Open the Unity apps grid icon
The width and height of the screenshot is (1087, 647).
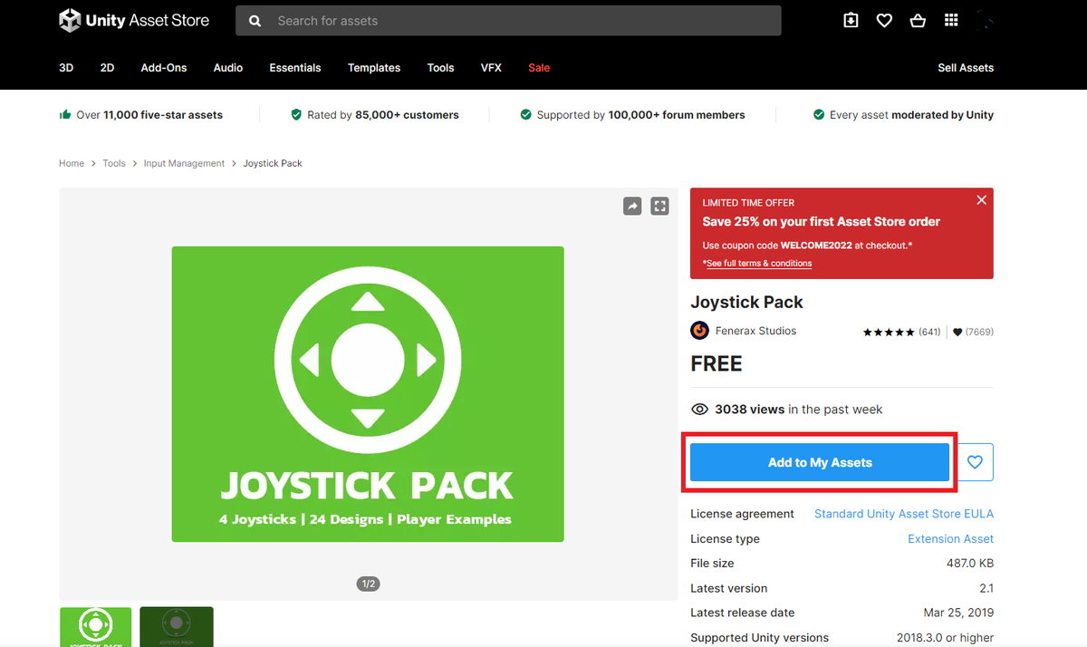951,19
